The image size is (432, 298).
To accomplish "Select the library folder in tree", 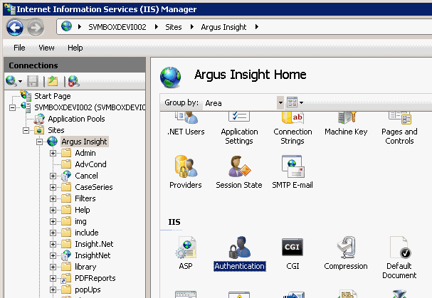I will [85, 267].
